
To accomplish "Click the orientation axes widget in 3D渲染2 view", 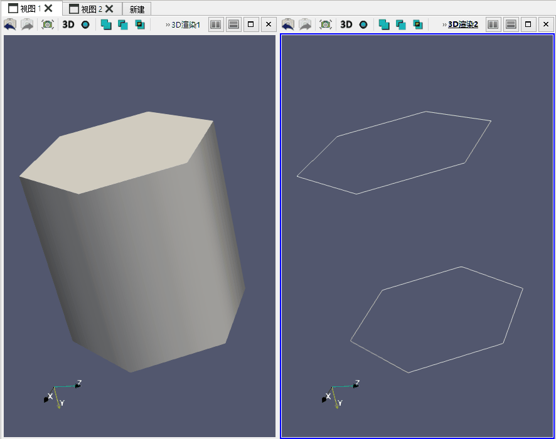I will 340,394.
